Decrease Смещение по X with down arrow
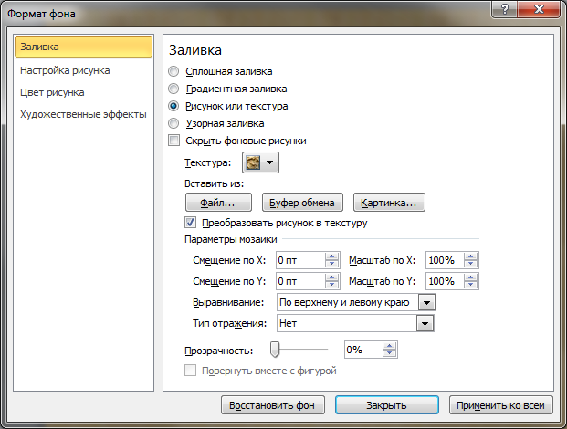Viewport: 567px width, 429px height. pyautogui.click(x=332, y=264)
